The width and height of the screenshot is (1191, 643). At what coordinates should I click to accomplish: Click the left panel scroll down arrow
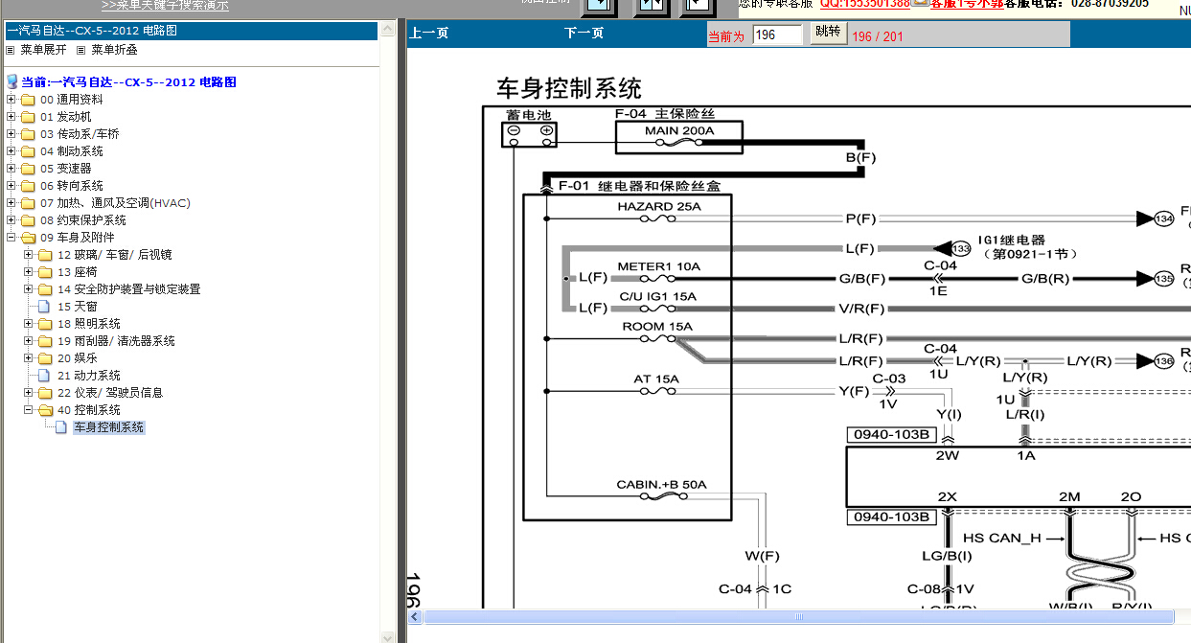[x=388, y=636]
